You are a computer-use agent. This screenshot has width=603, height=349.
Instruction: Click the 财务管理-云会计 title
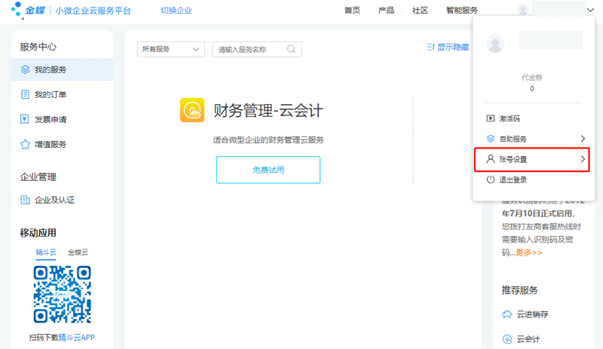coord(268,111)
